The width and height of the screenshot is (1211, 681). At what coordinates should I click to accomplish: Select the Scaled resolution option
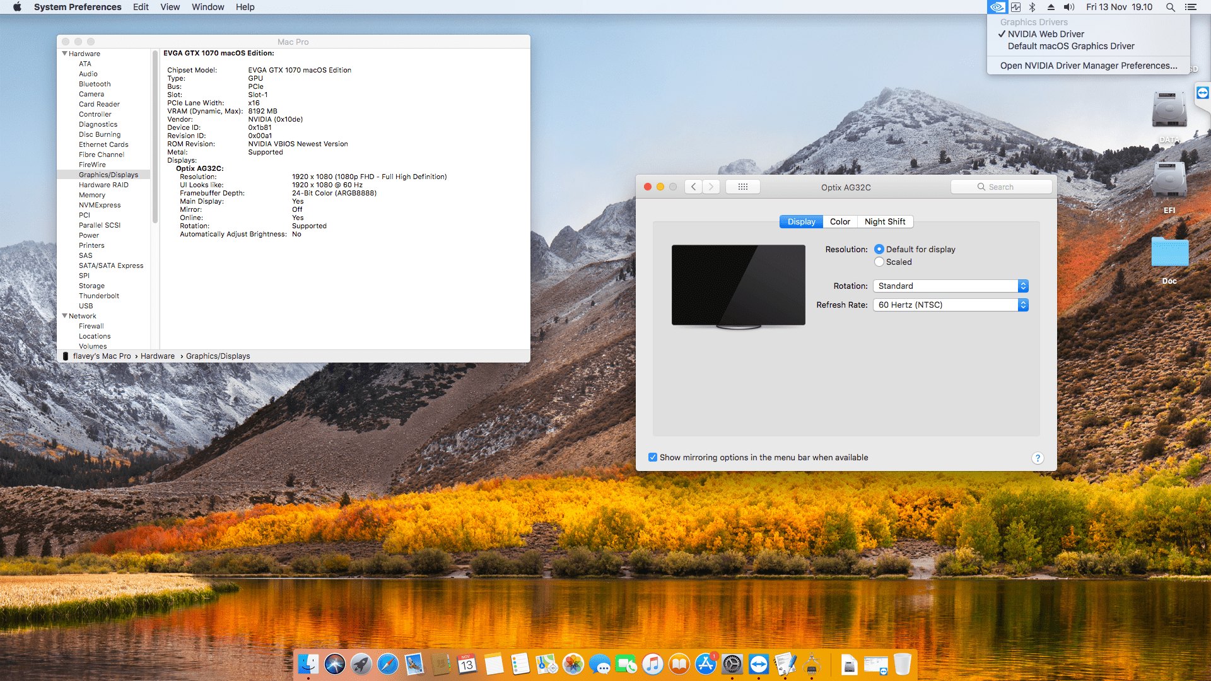[x=879, y=262]
